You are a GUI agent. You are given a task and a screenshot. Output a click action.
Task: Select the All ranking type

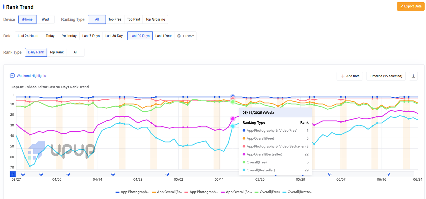point(97,19)
